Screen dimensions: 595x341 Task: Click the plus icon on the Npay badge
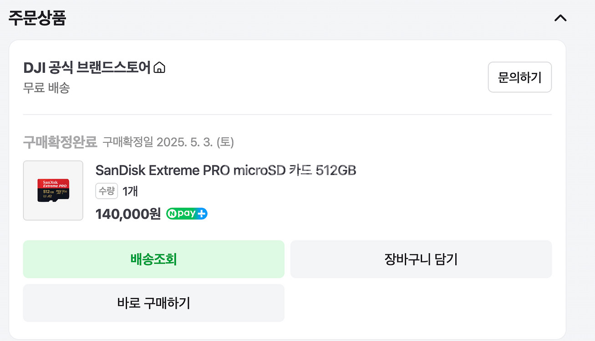point(202,213)
